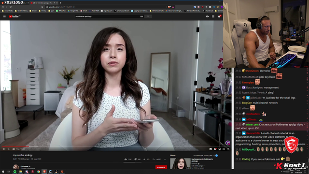Open video player settings gear

point(215,149)
